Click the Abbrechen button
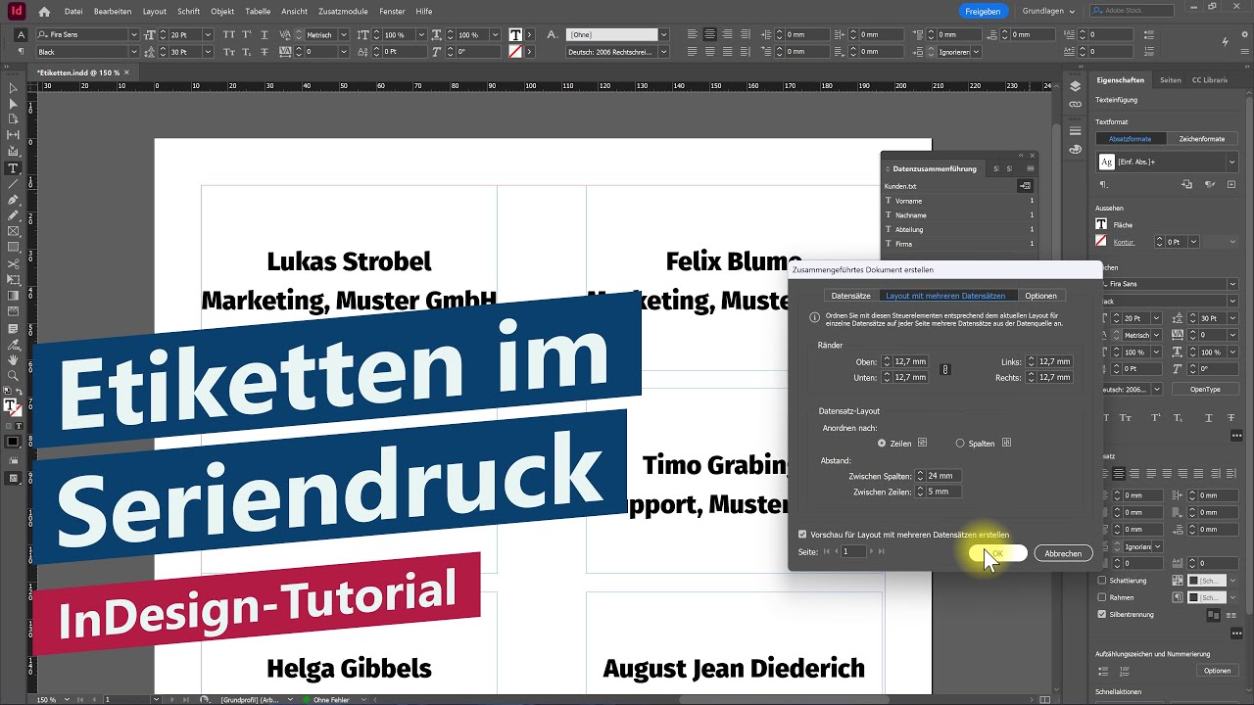The height and width of the screenshot is (705, 1254). point(1063,553)
